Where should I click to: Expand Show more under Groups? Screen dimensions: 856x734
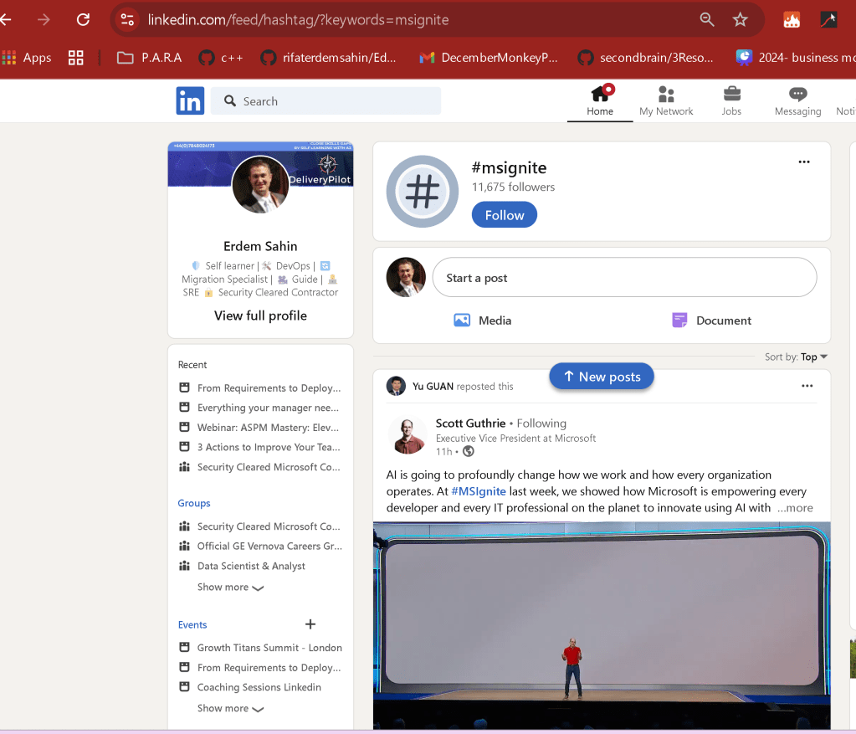click(x=230, y=587)
